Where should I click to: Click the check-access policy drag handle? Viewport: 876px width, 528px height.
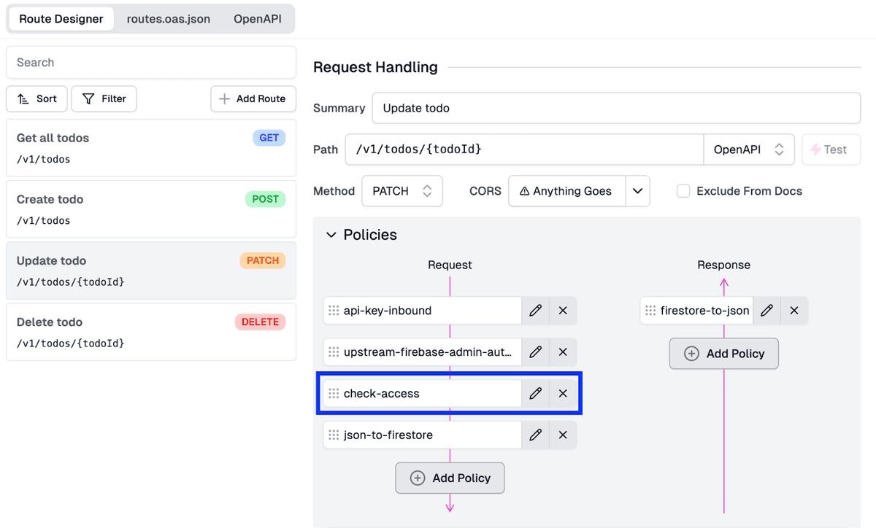click(334, 393)
